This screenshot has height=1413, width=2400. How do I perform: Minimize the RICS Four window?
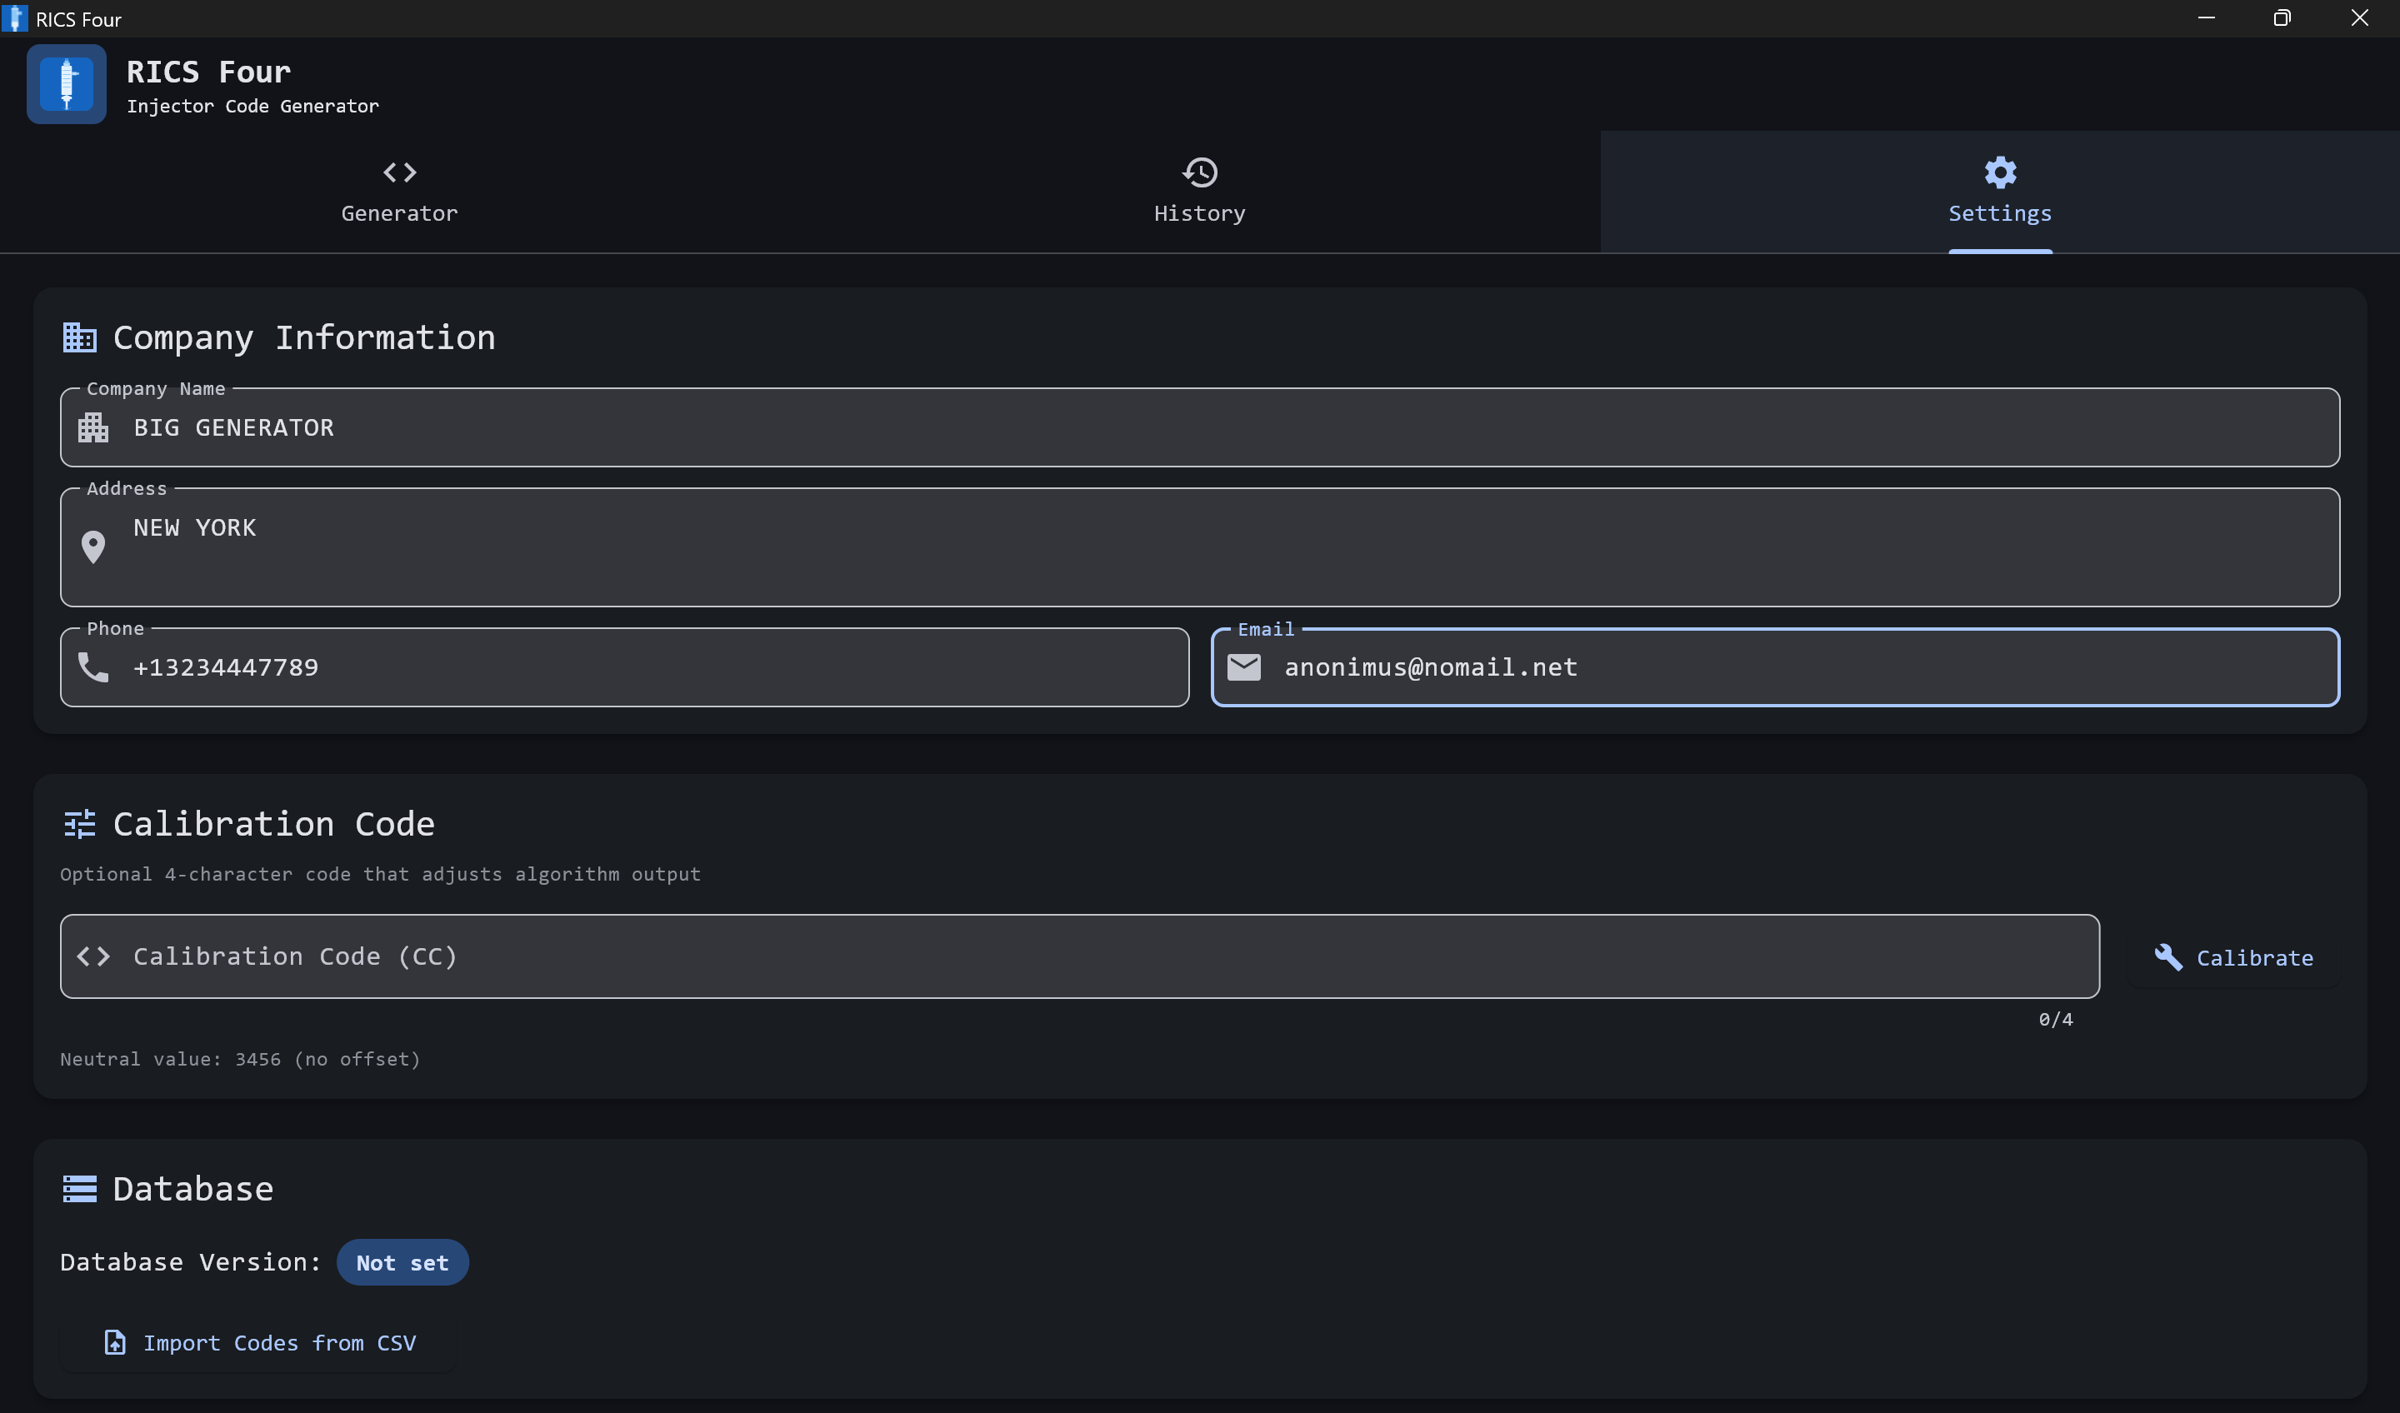point(2206,18)
